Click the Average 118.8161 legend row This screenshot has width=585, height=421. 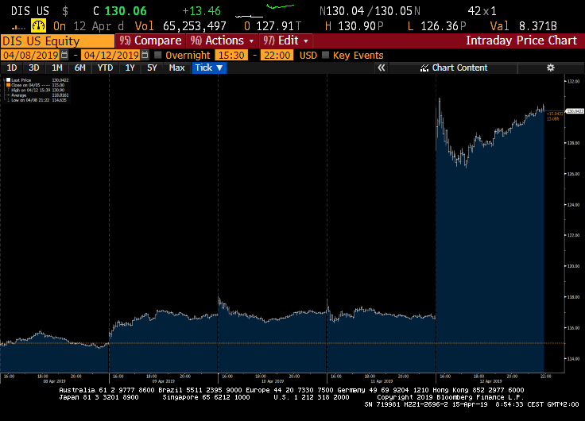point(37,95)
